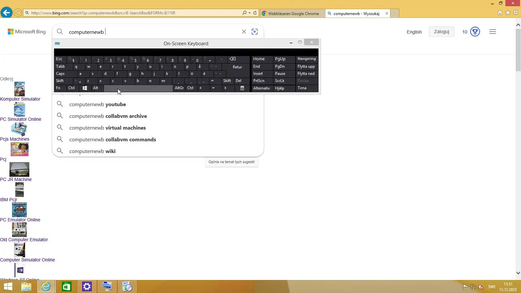Toggle the ScrLk key on the keyboard
The width and height of the screenshot is (521, 293).
coord(284,81)
